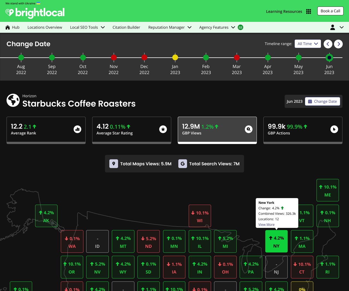The height and width of the screenshot is (291, 349).
Task: Open View More link in New York tooltip
Action: [x=266, y=225]
